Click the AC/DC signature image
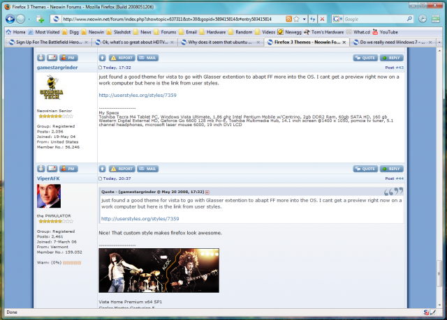 [x=159, y=271]
